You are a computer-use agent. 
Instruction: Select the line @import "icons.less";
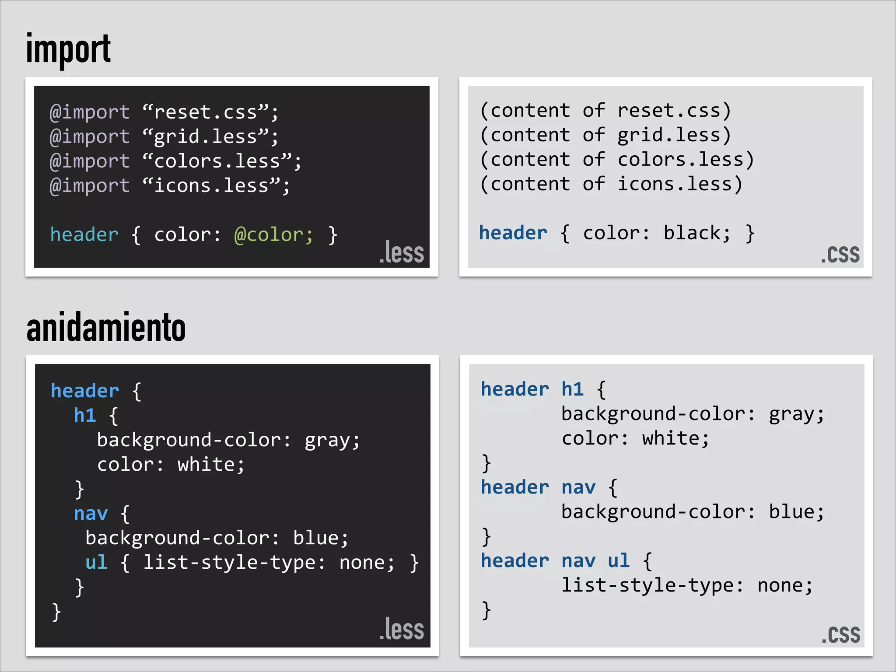[x=170, y=185]
